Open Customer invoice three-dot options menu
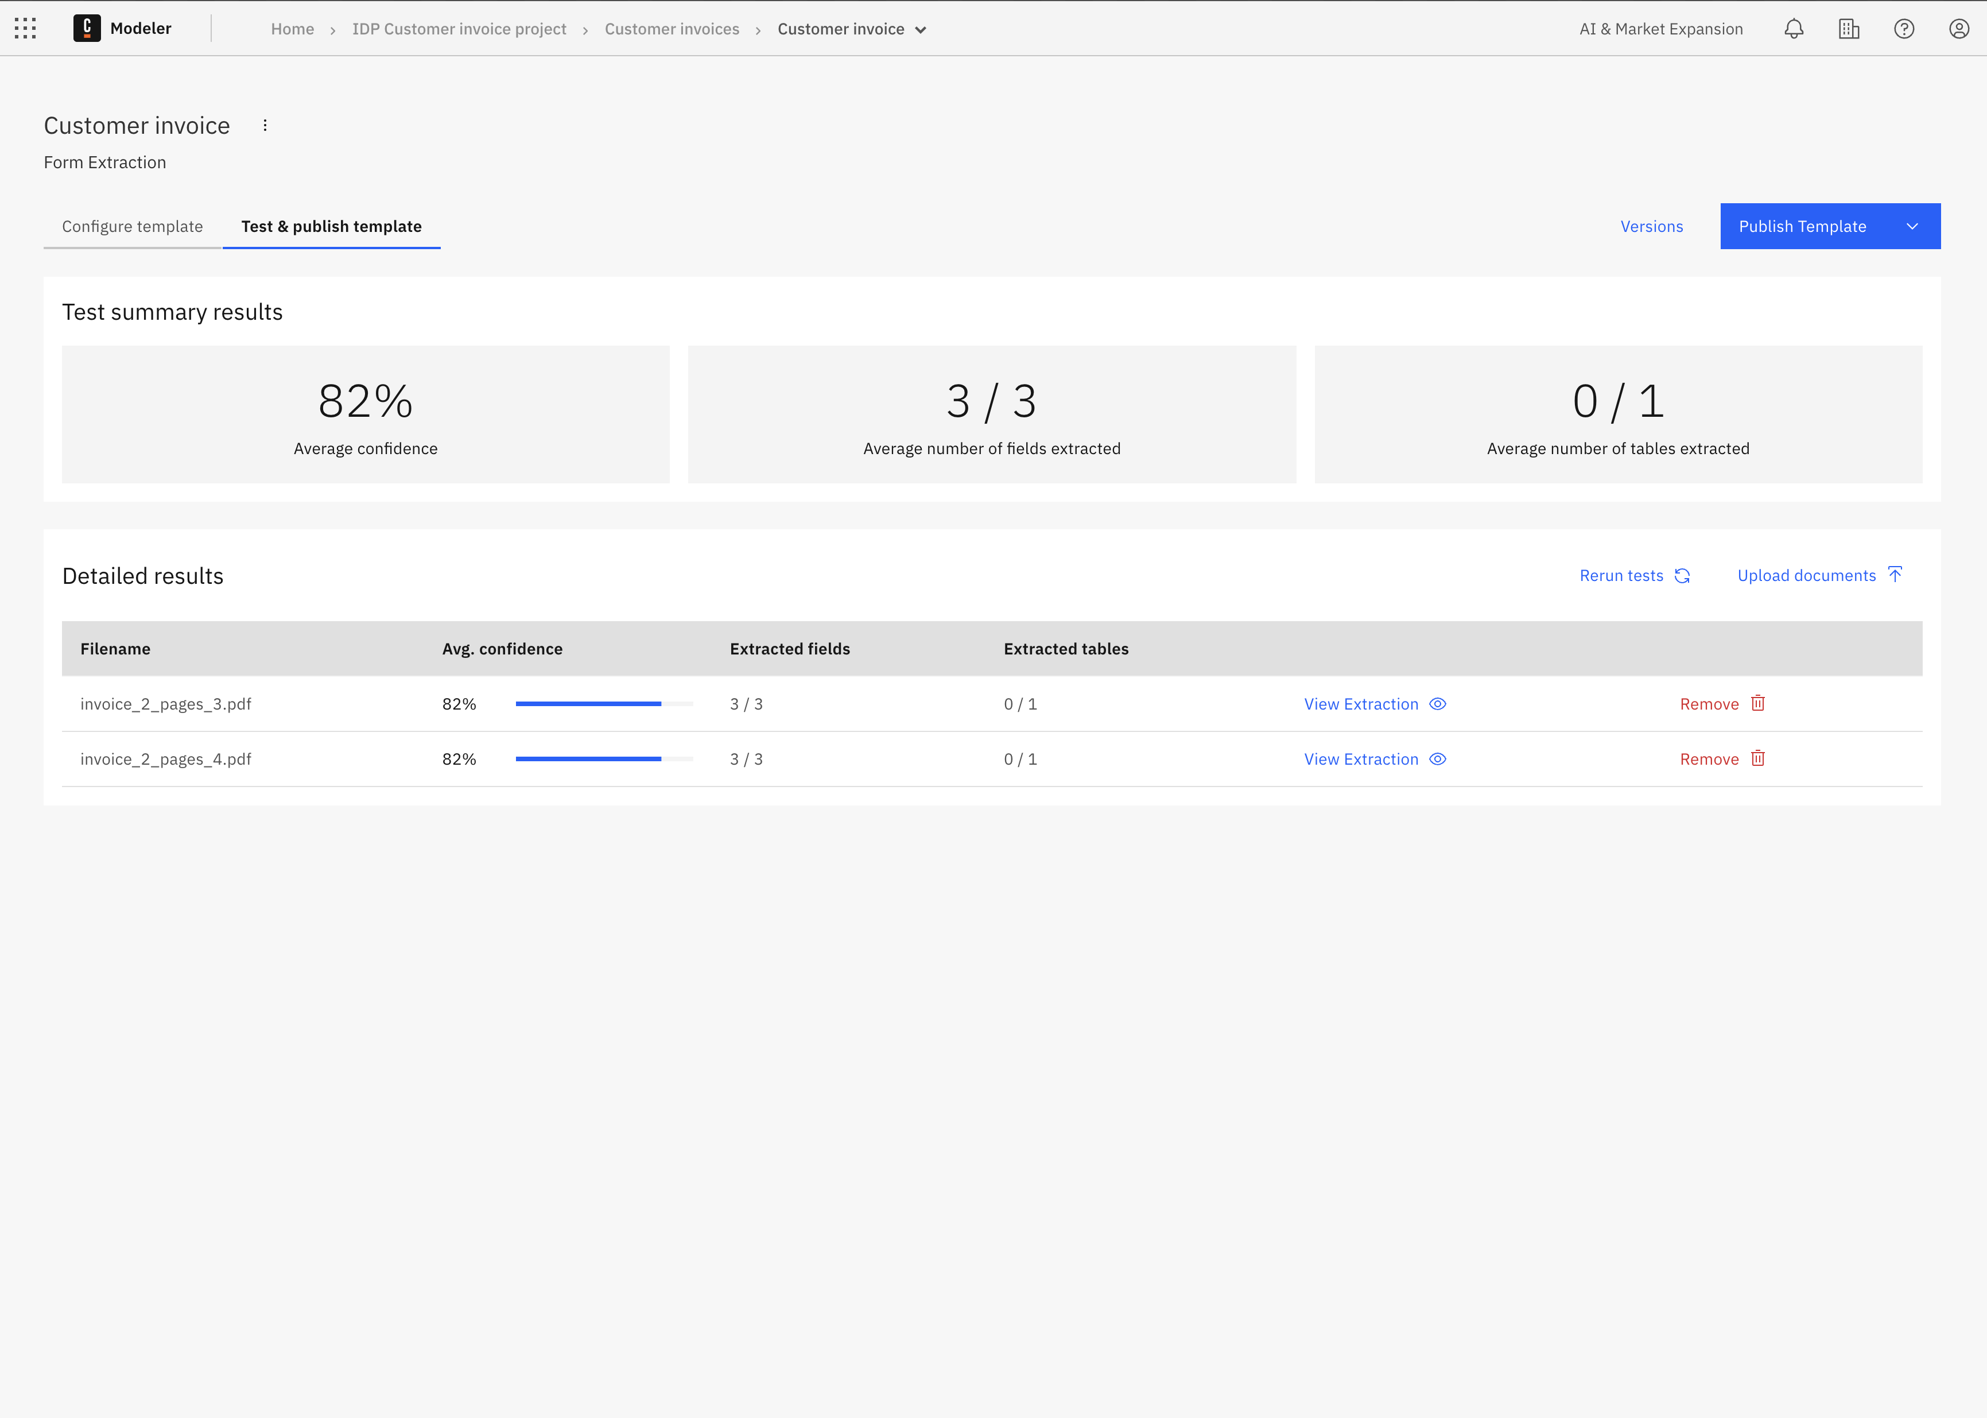 coord(265,126)
